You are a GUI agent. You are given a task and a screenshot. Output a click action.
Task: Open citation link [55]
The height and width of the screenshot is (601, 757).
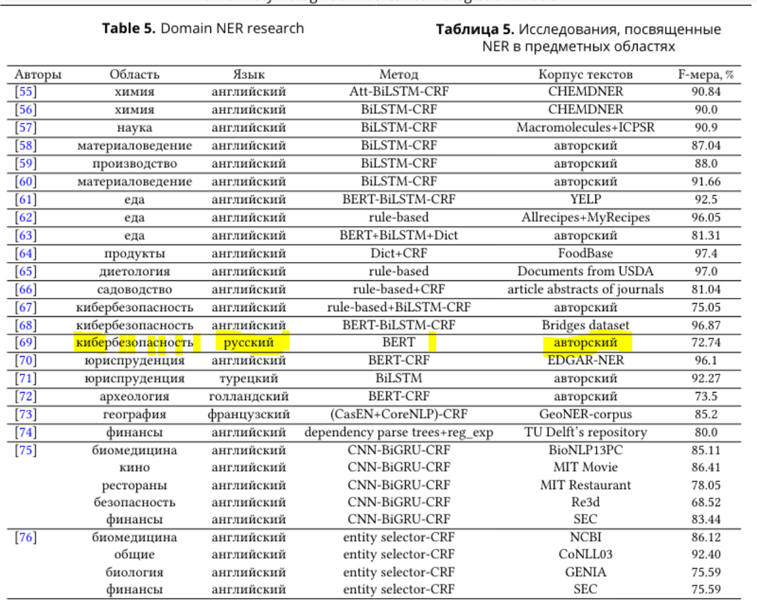click(26, 92)
